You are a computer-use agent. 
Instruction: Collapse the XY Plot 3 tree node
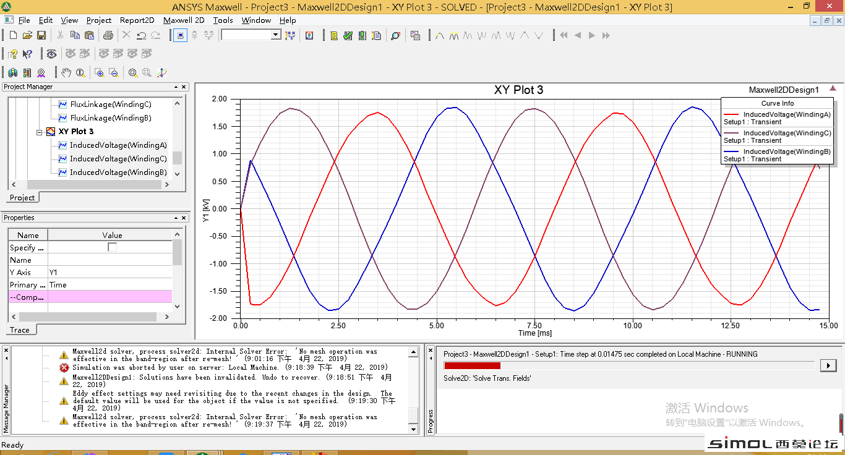[x=40, y=132]
